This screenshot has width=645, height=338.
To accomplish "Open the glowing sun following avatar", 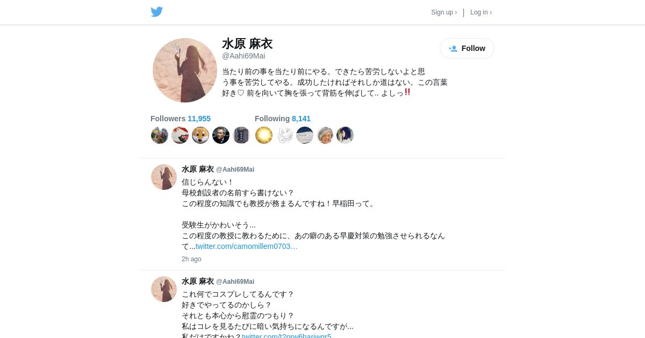I will point(264,135).
